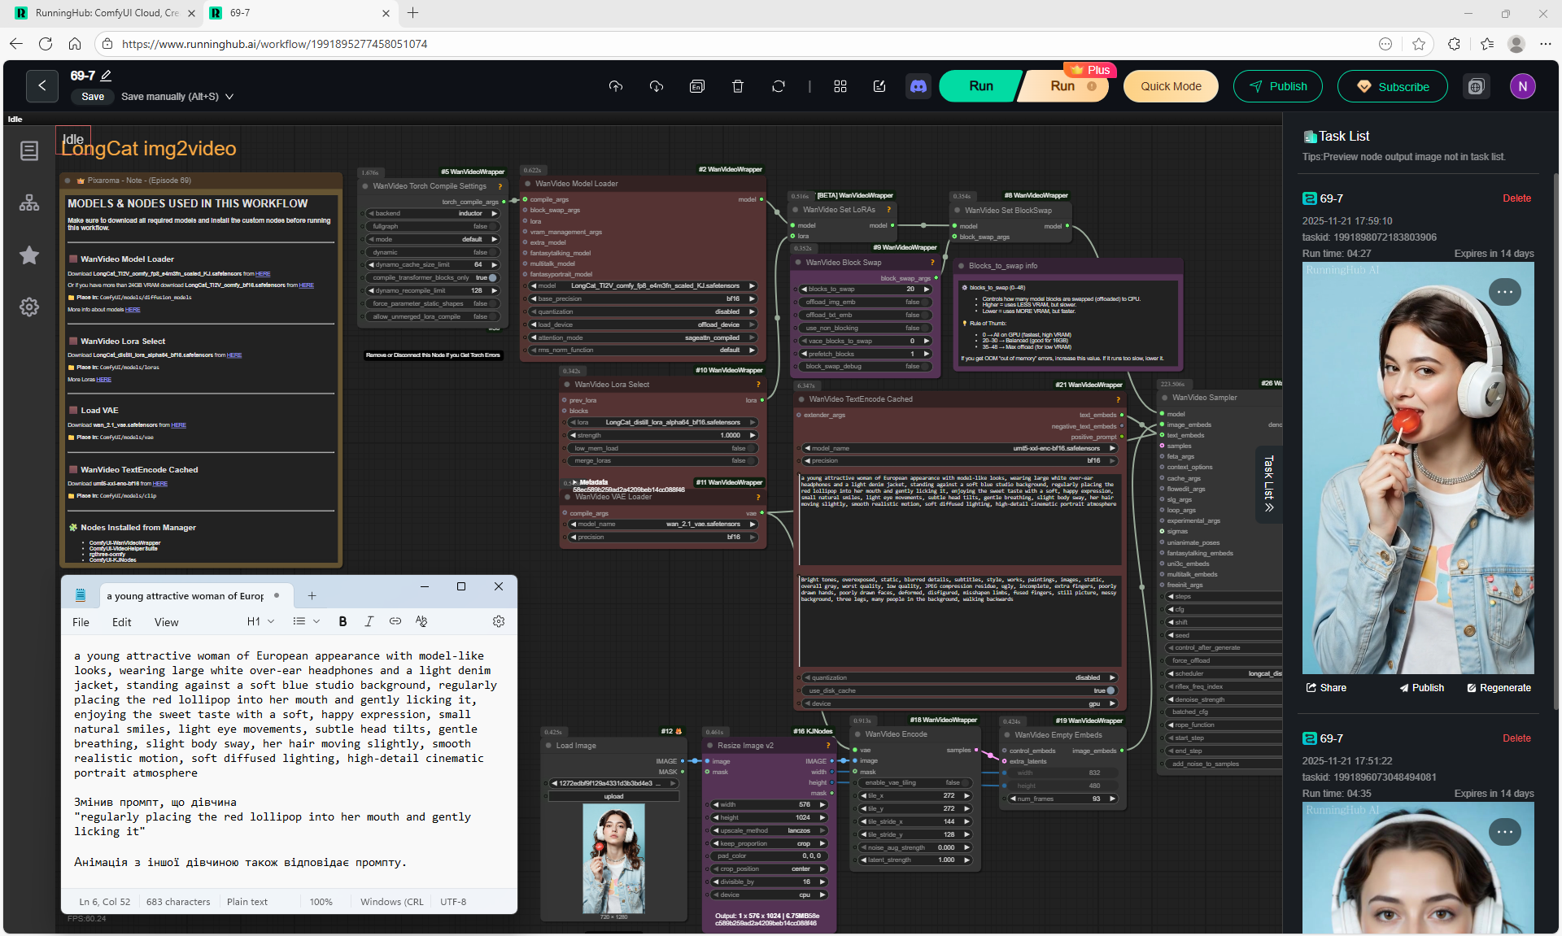This screenshot has width=1562, height=936.
Task: Click the cloud upload icon in toolbar
Action: pyautogui.click(x=616, y=86)
